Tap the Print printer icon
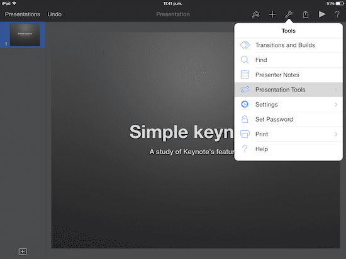Viewport: 346px width, 259px height. point(245,134)
